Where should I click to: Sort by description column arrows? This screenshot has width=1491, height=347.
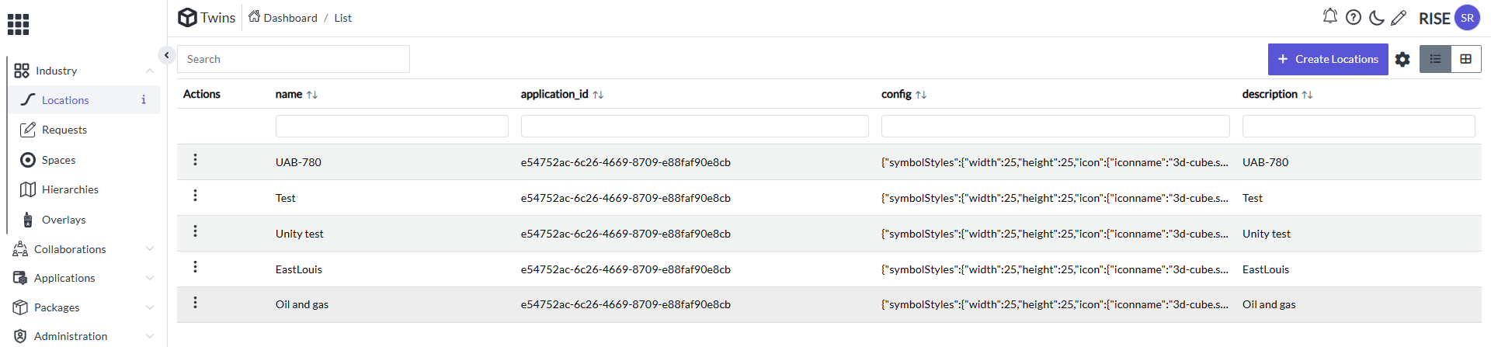coord(1307,95)
